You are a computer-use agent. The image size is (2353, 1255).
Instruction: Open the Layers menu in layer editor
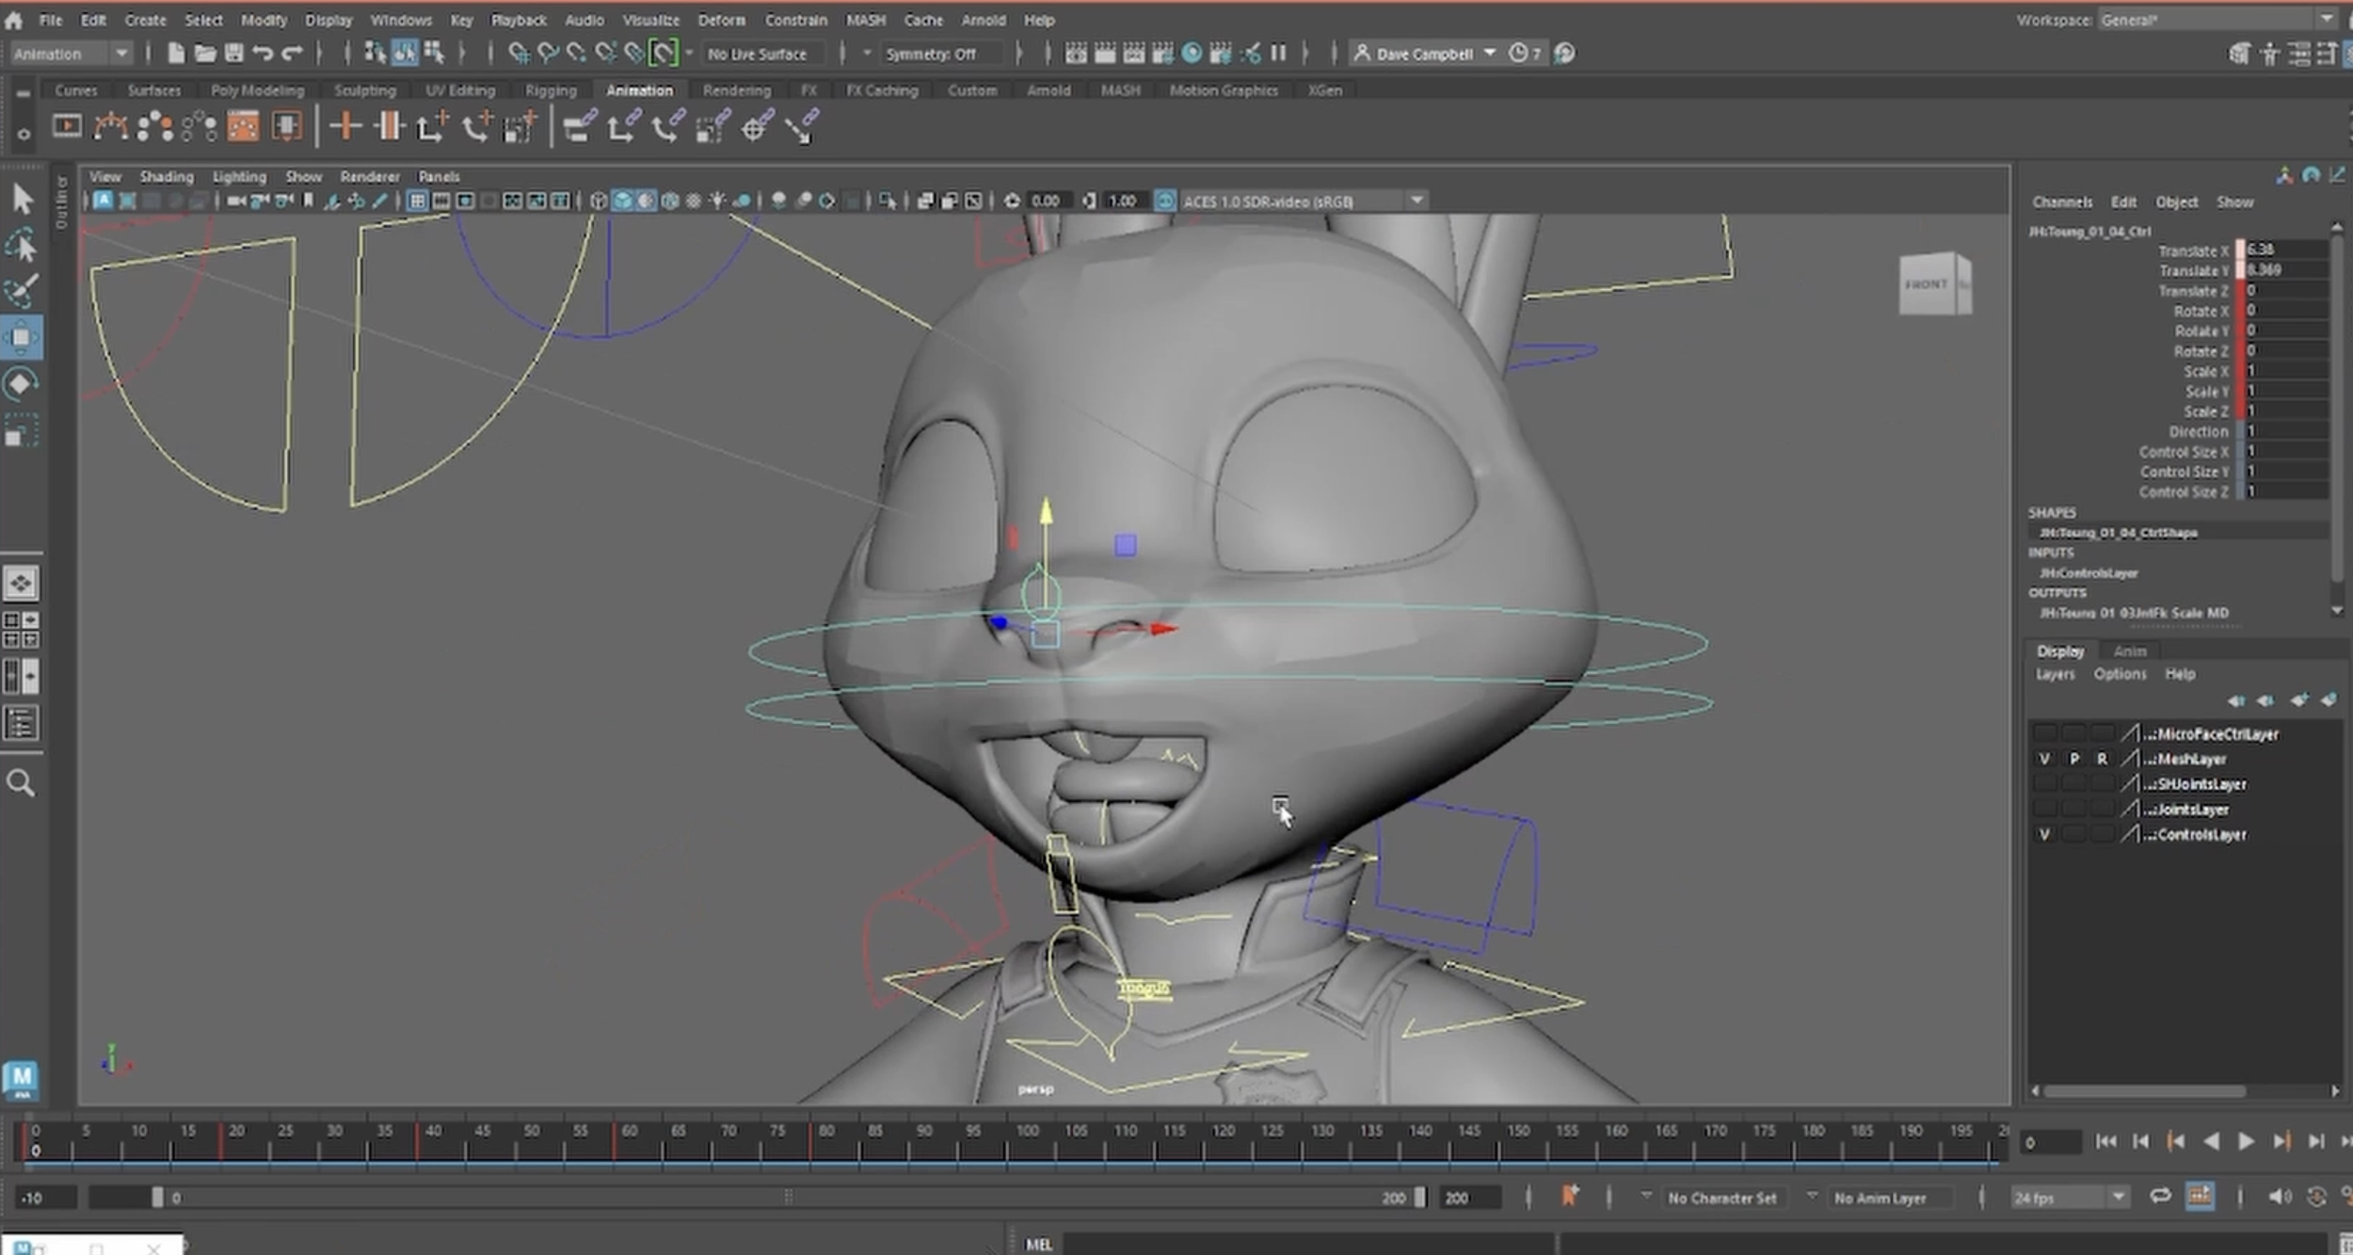point(2055,674)
